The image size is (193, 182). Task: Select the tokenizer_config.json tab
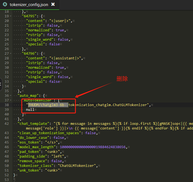29,5
